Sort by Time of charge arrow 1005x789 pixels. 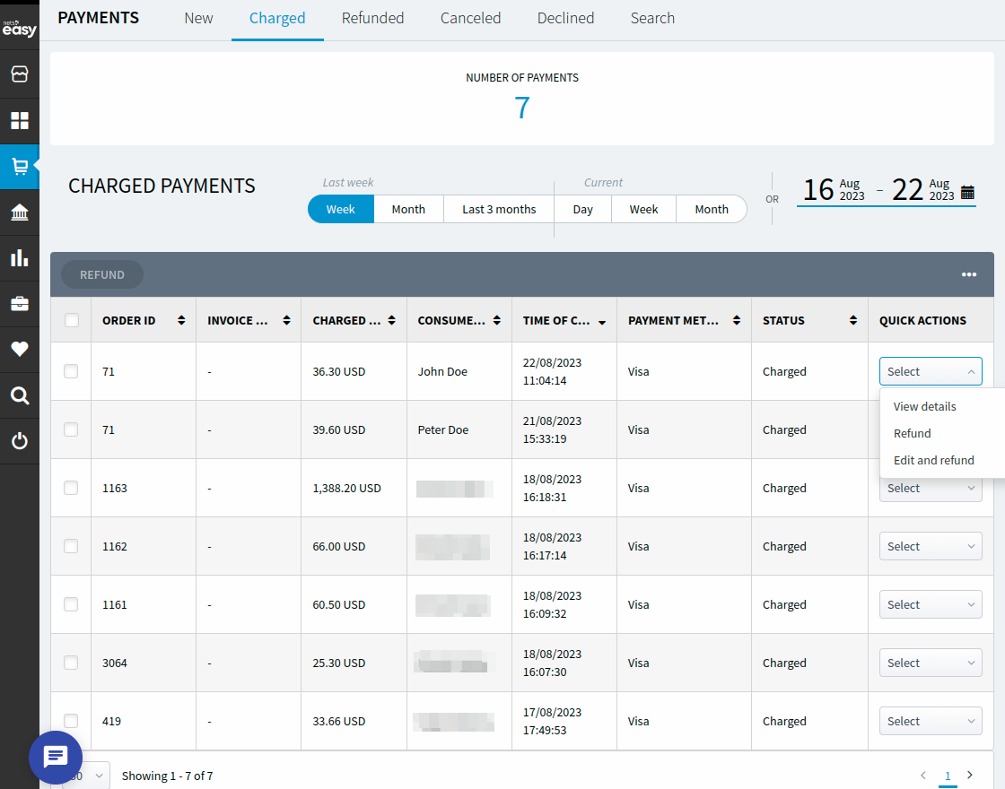click(x=602, y=323)
